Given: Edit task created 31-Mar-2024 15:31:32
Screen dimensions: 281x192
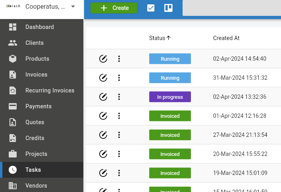Looking at the screenshot, I should [103, 78].
